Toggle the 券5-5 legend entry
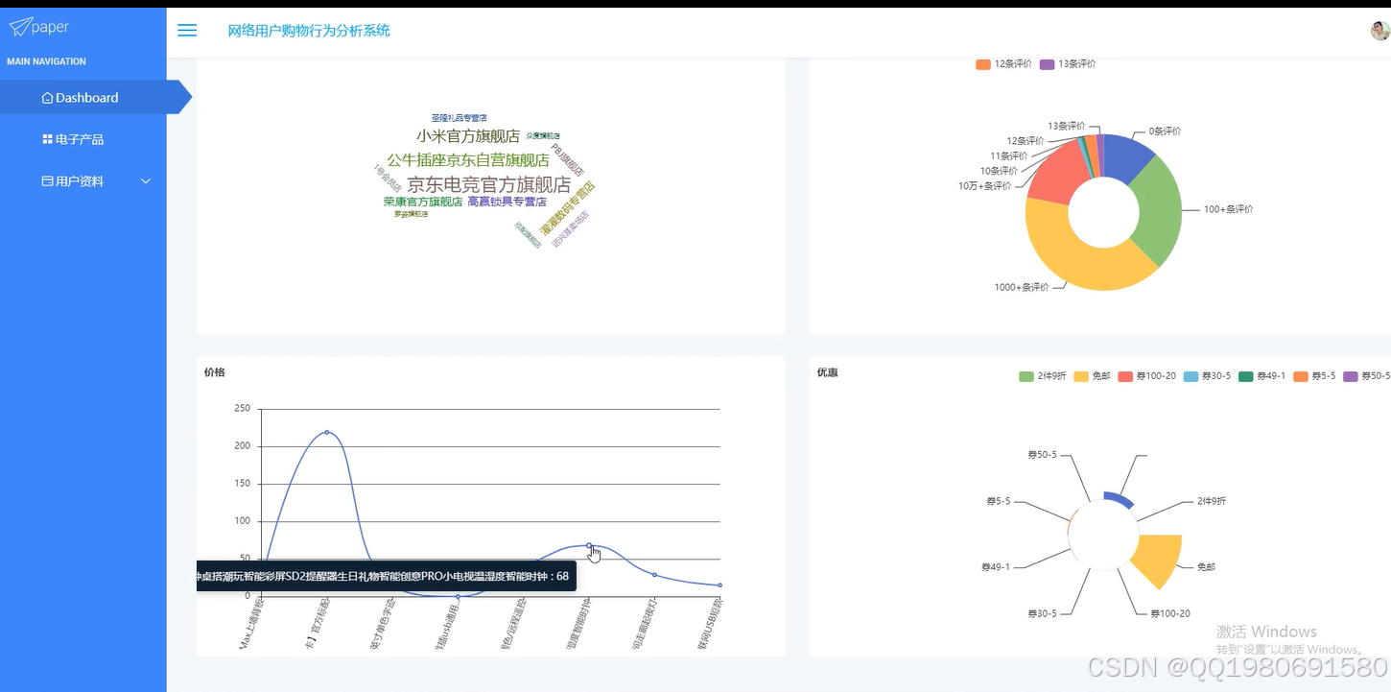Image resolution: width=1391 pixels, height=692 pixels. 1314,376
